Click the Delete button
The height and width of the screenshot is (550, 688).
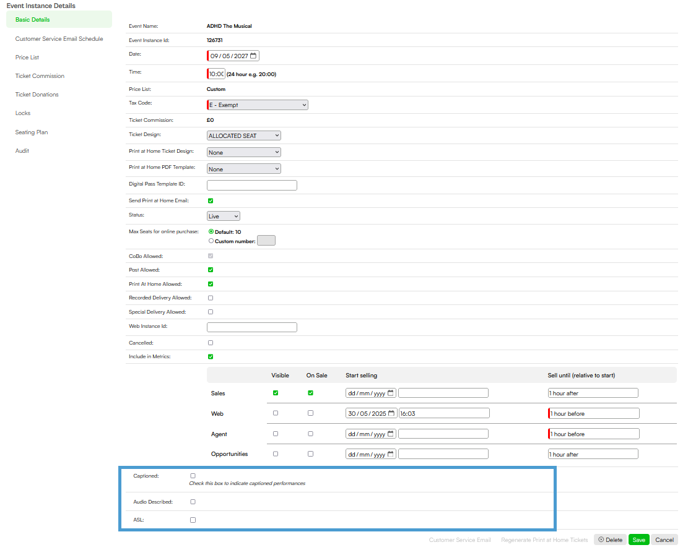click(611, 539)
